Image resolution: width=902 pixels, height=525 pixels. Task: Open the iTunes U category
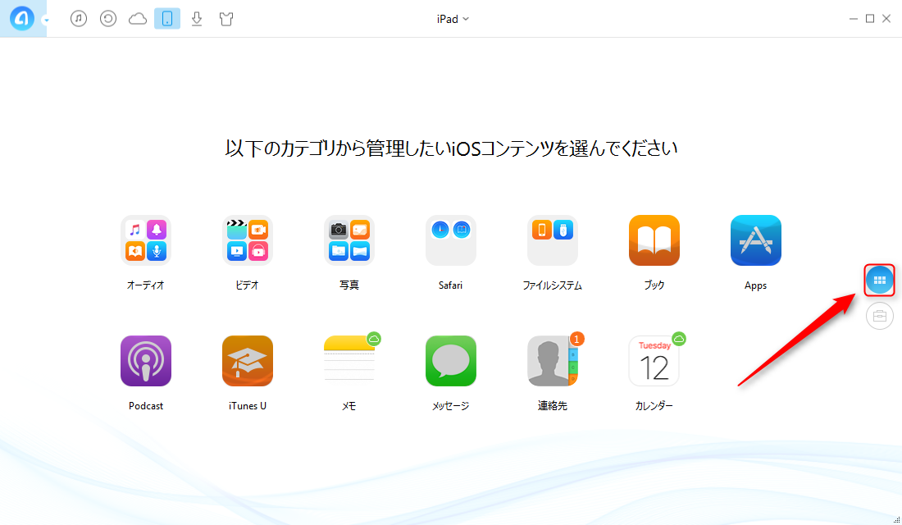[248, 361]
